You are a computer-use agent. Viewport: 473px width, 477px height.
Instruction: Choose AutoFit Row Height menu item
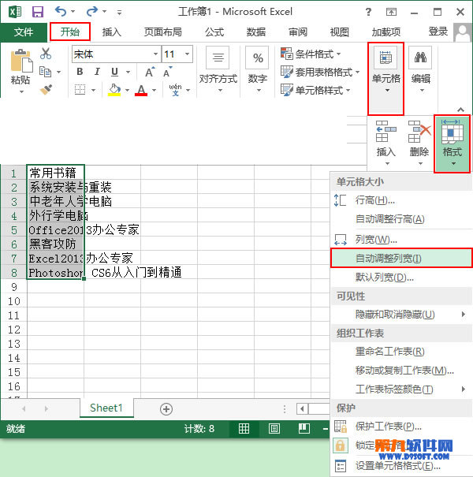click(401, 219)
